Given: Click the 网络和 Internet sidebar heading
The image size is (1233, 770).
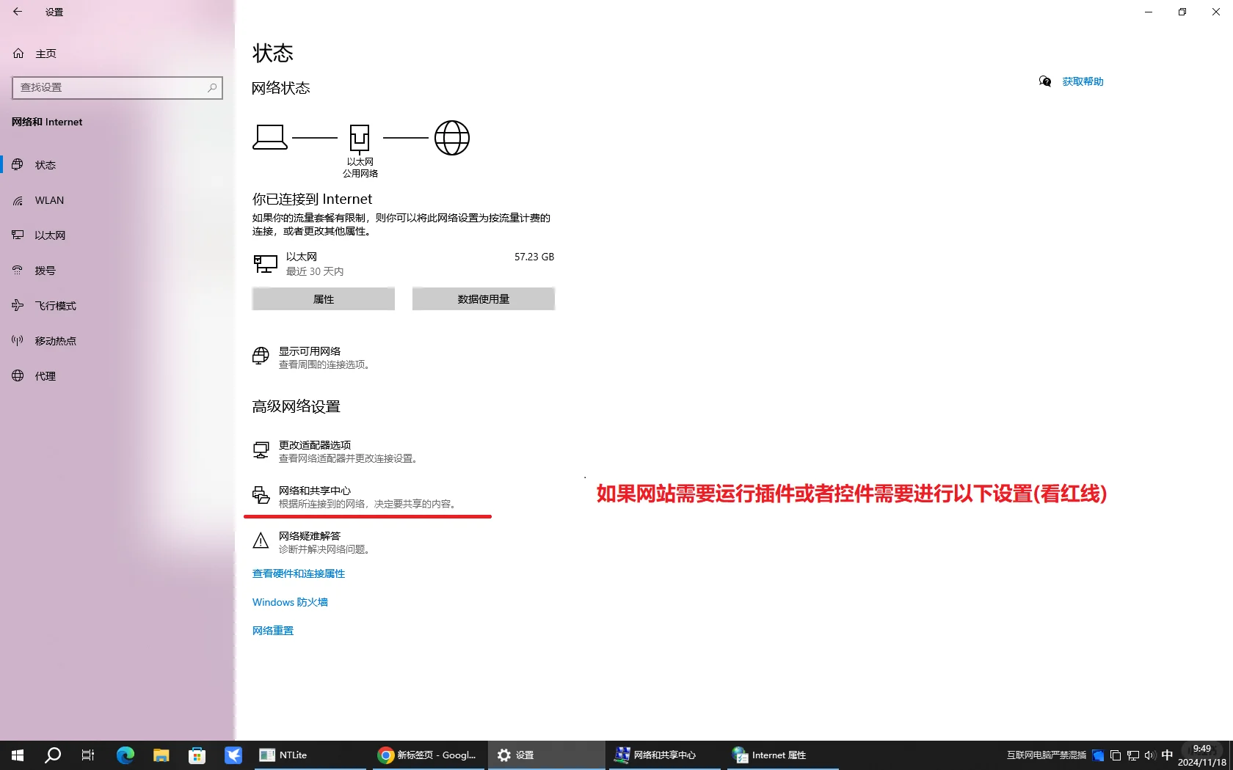Looking at the screenshot, I should pyautogui.click(x=47, y=122).
